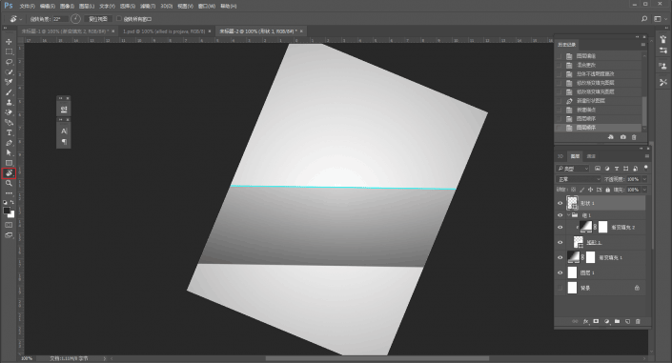The image size is (672, 363).
Task: Enable the rotate all windows checkbox
Action: [x=119, y=19]
